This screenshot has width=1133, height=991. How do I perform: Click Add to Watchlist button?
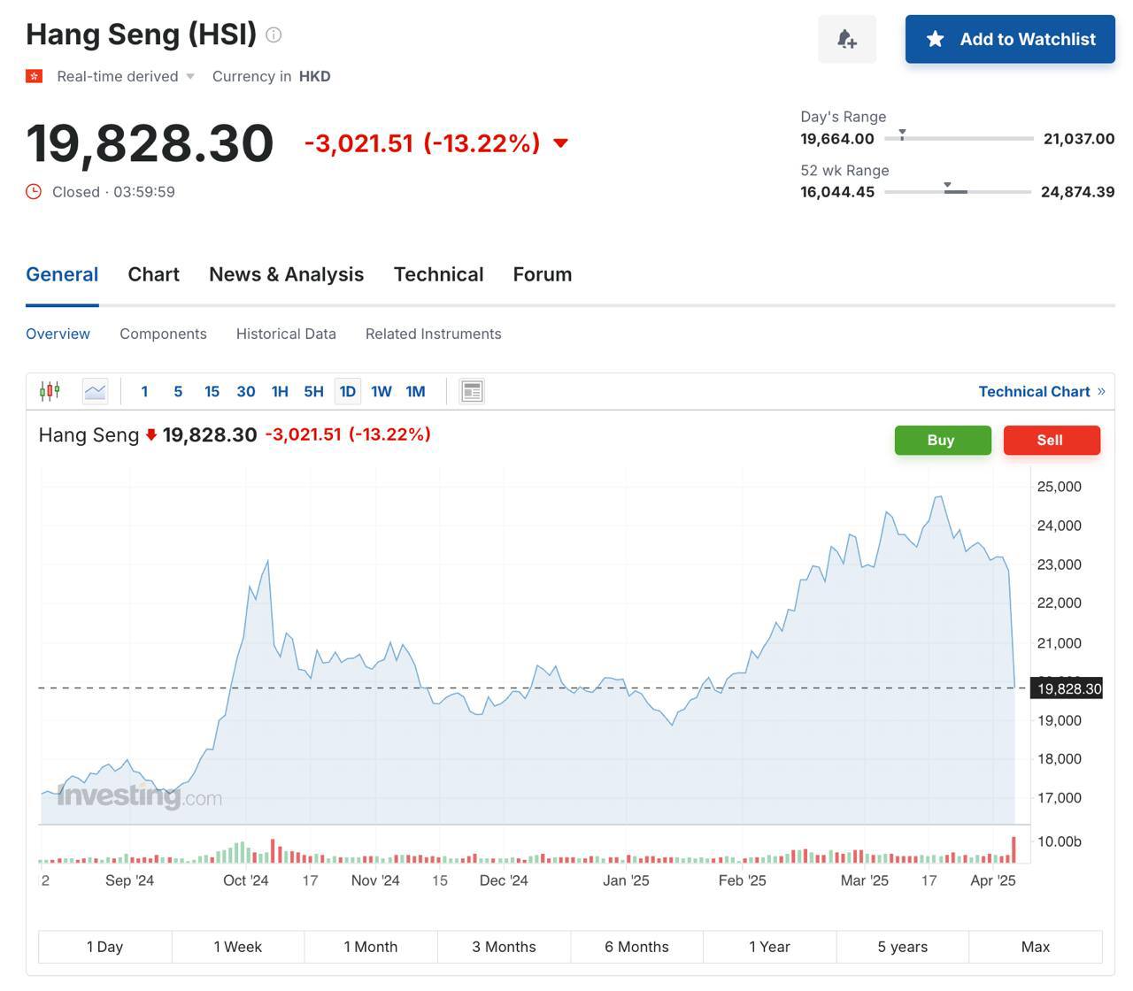[x=1009, y=39]
